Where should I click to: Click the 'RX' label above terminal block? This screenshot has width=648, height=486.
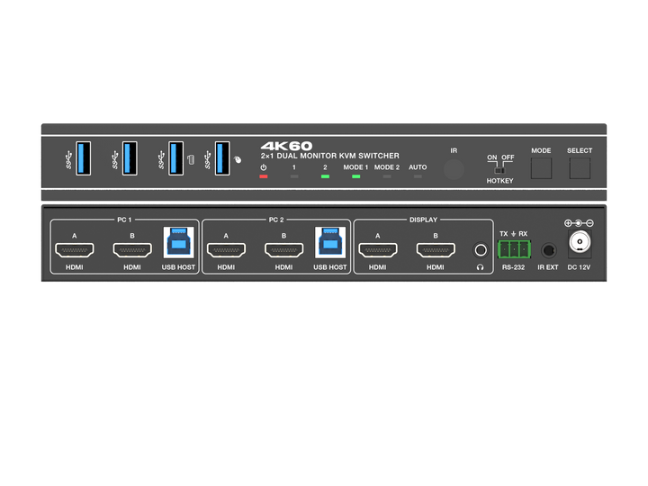point(523,234)
